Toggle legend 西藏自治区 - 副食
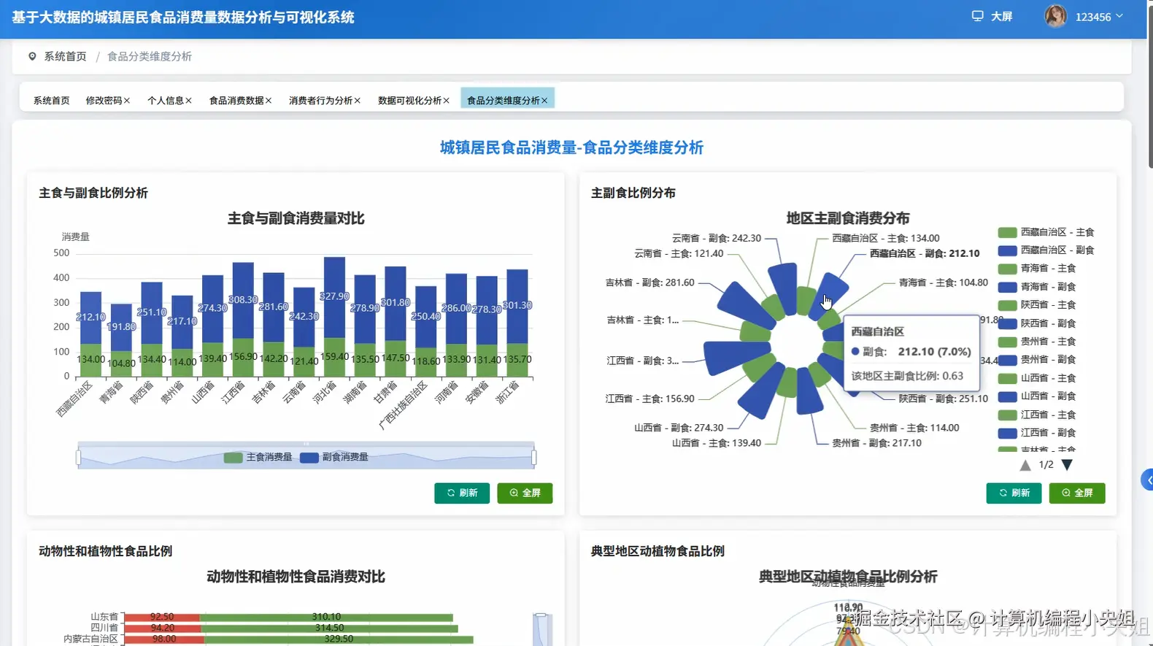Image resolution: width=1153 pixels, height=646 pixels. [1046, 250]
